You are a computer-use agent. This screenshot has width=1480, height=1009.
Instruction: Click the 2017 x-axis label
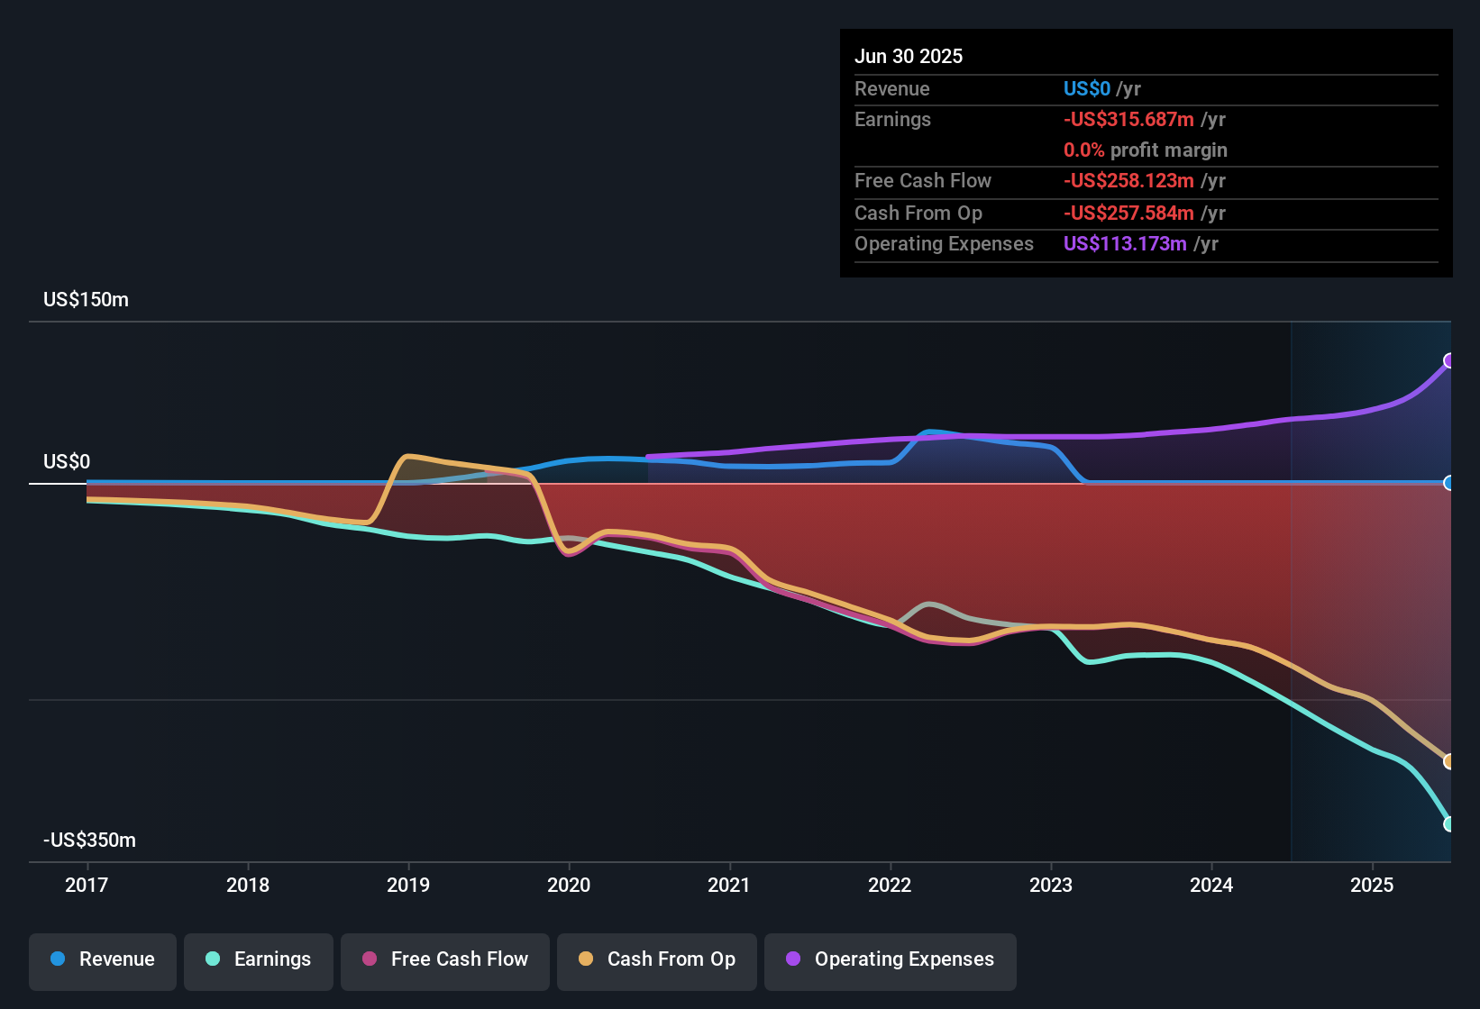tap(87, 886)
